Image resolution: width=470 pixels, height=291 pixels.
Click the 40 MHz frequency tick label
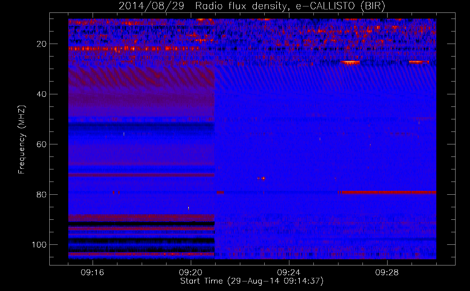click(x=42, y=94)
